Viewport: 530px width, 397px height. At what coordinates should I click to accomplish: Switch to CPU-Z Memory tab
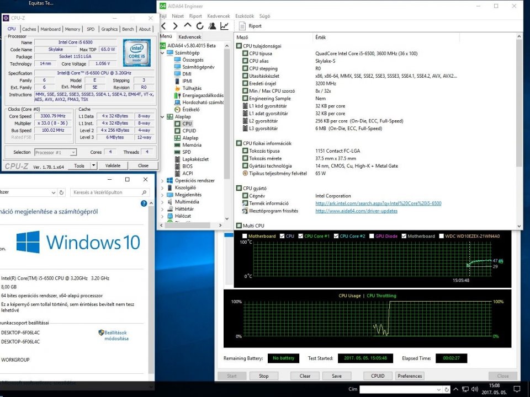(x=72, y=29)
